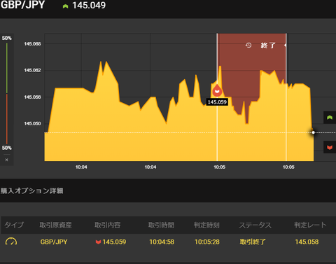This screenshot has width=336, height=264.
Task: Click the lower 50% sentiment label
Action: click(x=6, y=148)
